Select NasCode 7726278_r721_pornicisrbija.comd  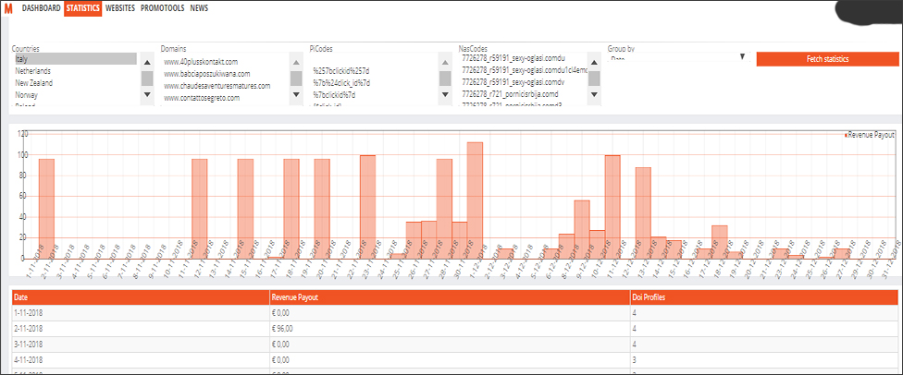coord(511,94)
